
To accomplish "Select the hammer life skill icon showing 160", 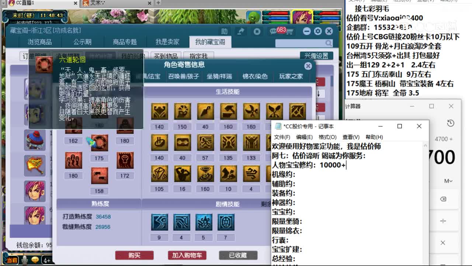I will (x=228, y=111).
